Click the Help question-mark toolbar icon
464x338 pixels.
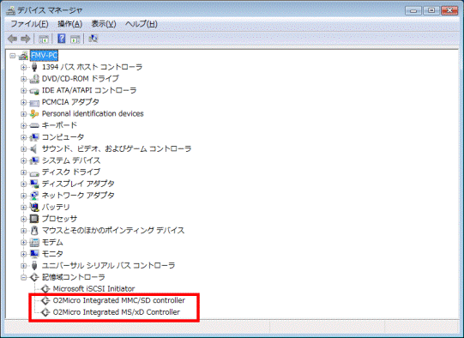pyautogui.click(x=61, y=39)
